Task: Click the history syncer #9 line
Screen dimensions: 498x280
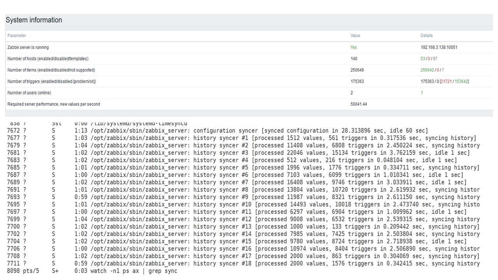Action: [243, 197]
